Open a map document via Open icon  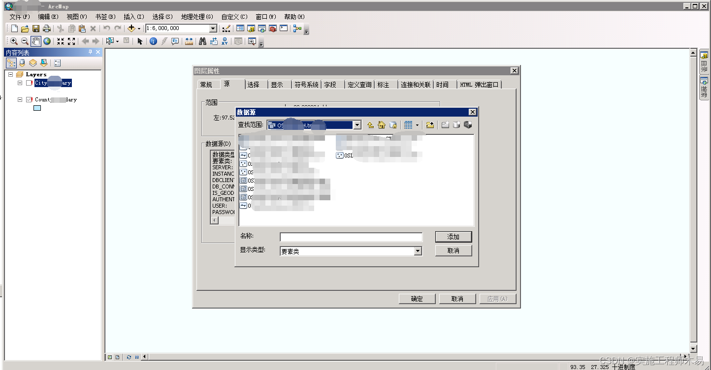click(25, 29)
